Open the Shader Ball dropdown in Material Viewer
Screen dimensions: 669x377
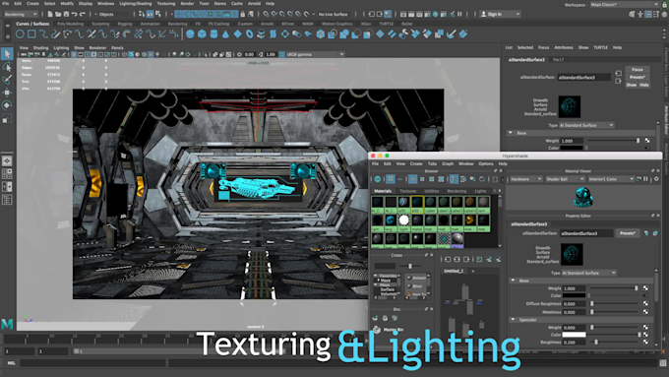[x=565, y=179]
